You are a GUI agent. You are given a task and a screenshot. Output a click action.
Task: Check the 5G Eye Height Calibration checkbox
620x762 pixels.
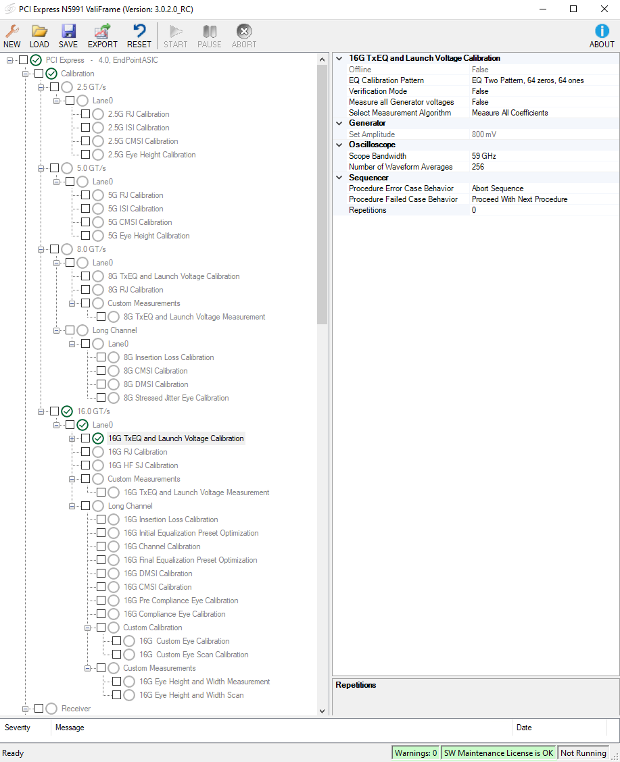[86, 236]
